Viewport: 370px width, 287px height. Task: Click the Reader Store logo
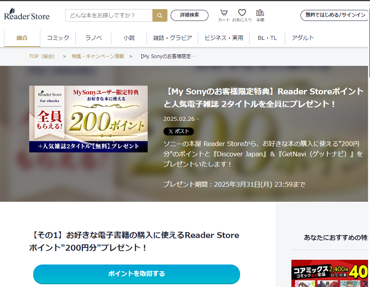click(27, 14)
